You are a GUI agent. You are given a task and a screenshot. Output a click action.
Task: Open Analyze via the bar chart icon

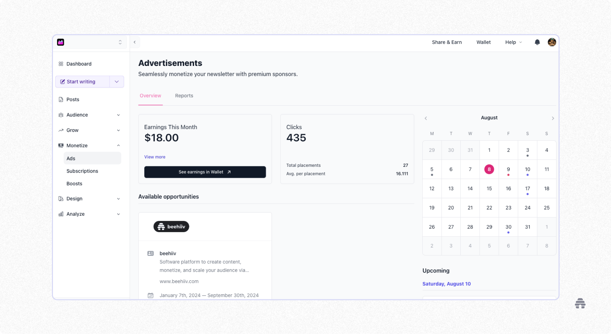point(61,214)
